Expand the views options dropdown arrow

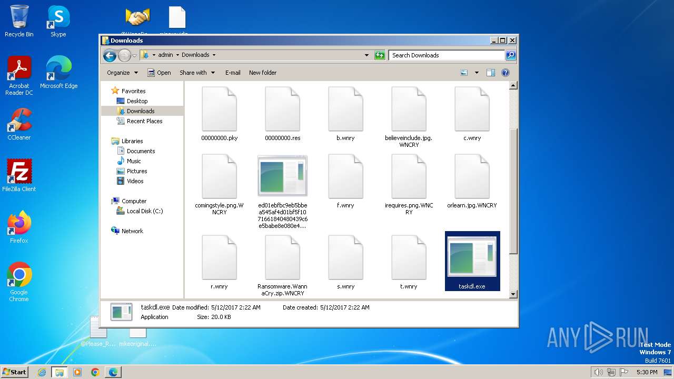click(x=477, y=73)
